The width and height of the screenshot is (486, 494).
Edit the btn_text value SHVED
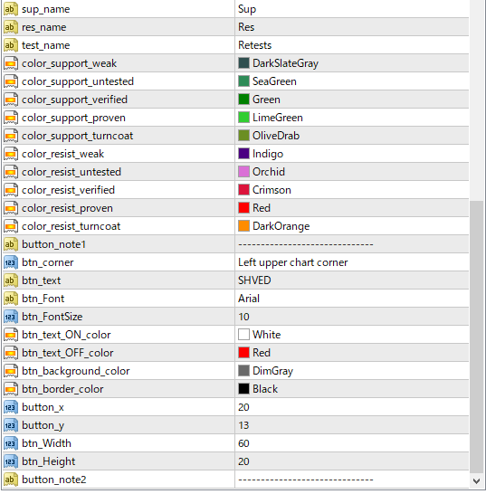tap(254, 280)
